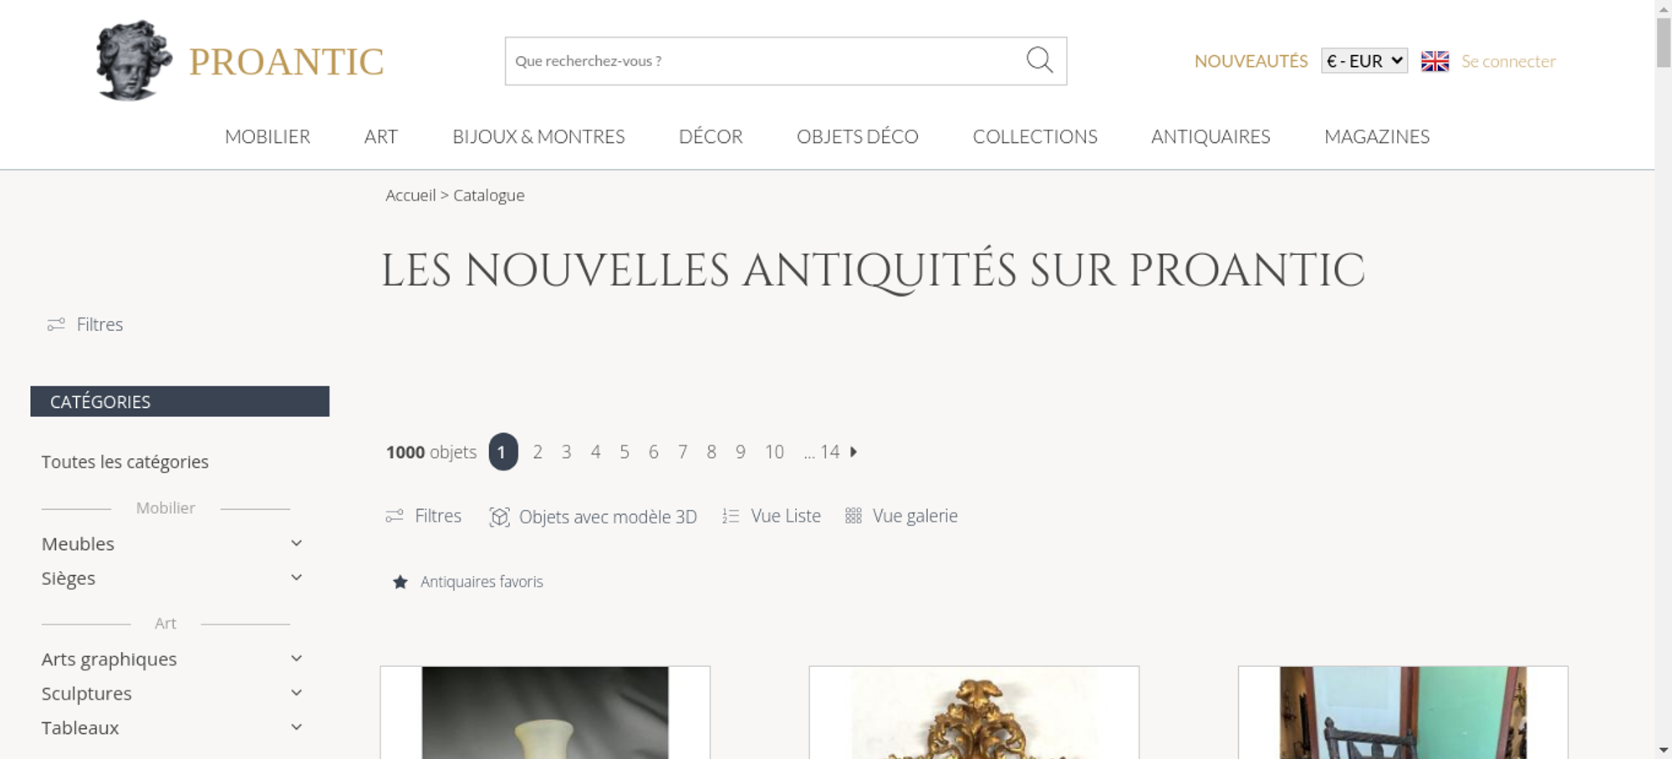Click the Proantic bust logo
Image resolution: width=1672 pixels, height=759 pixels.
pos(134,61)
